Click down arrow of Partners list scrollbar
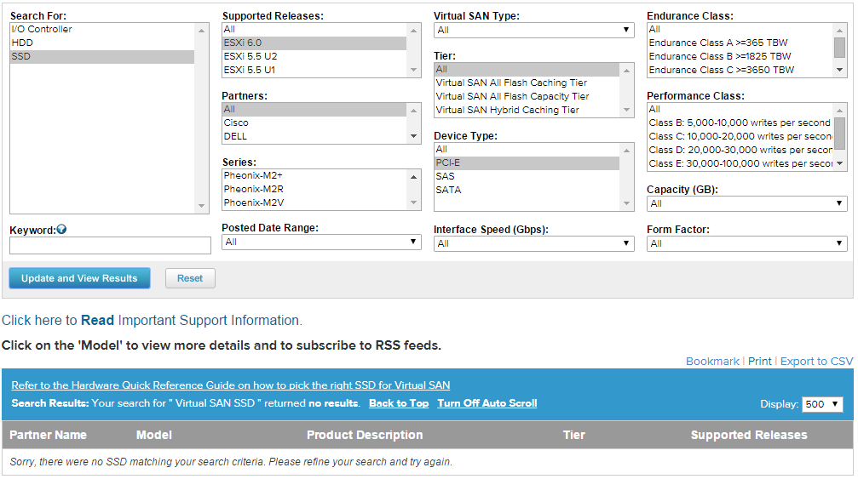This screenshot has width=858, height=479. click(414, 136)
